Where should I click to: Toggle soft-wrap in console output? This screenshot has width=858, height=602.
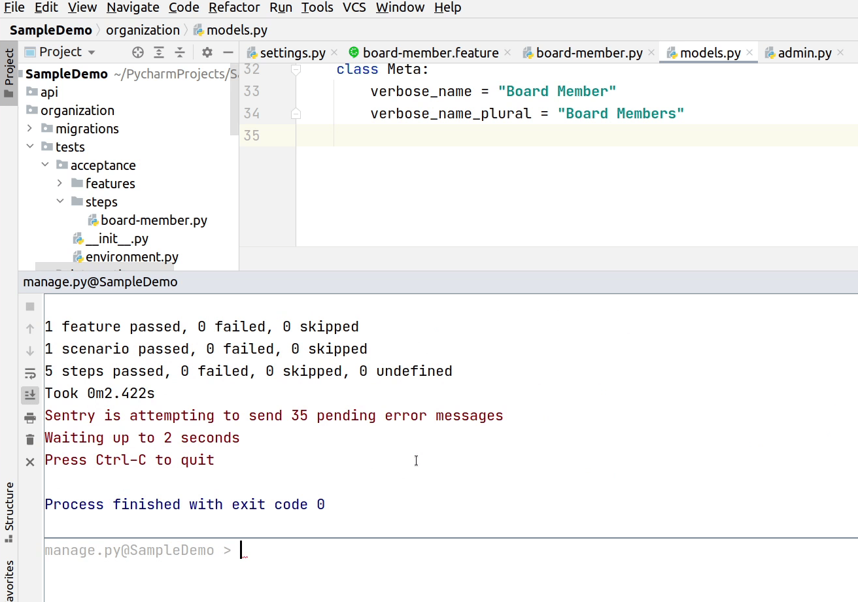(x=30, y=373)
